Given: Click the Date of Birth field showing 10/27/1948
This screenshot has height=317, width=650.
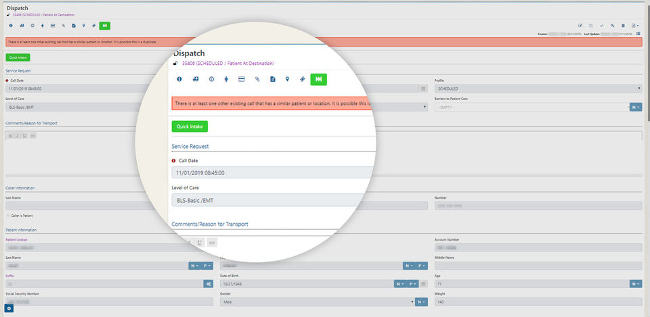Looking at the screenshot, I should coord(307,284).
